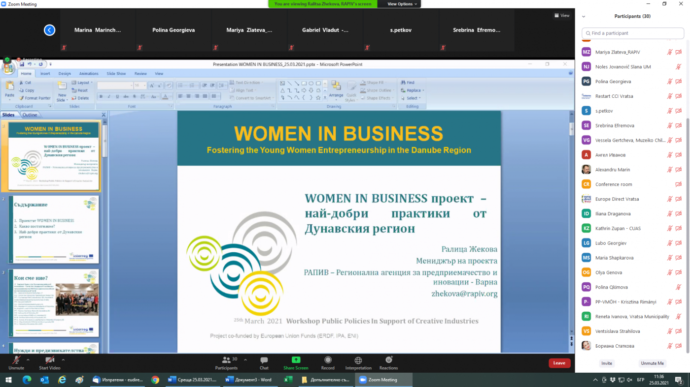690x387 pixels.
Task: Toggle Bold formatting in Font group
Action: pos(101,96)
